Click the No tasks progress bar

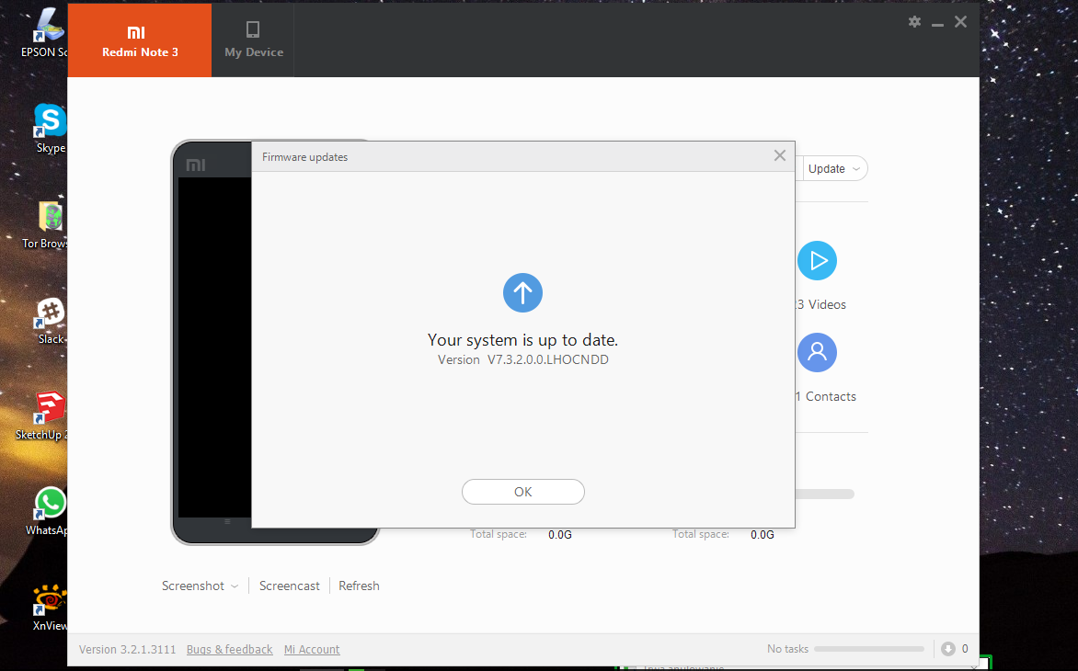[x=868, y=649]
